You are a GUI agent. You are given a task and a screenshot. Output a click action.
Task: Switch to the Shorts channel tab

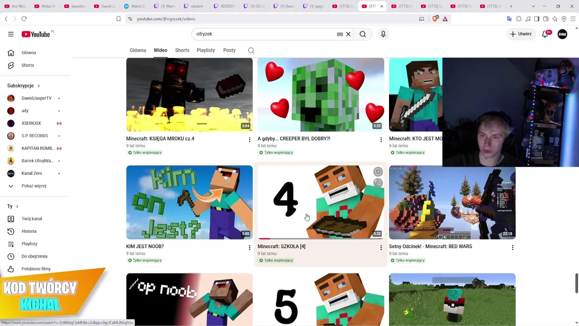(182, 50)
